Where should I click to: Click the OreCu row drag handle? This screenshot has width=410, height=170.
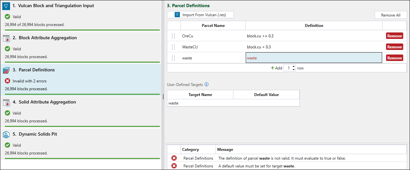click(173, 36)
